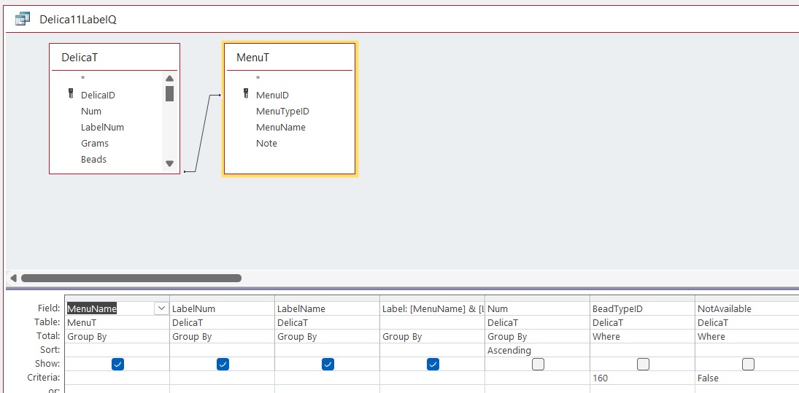Select the Delica11LabelQ tab title
This screenshot has width=799, height=393.
click(79, 20)
